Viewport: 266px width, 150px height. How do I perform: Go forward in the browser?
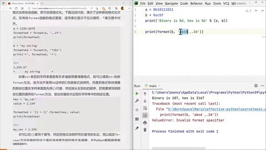point(10,8)
